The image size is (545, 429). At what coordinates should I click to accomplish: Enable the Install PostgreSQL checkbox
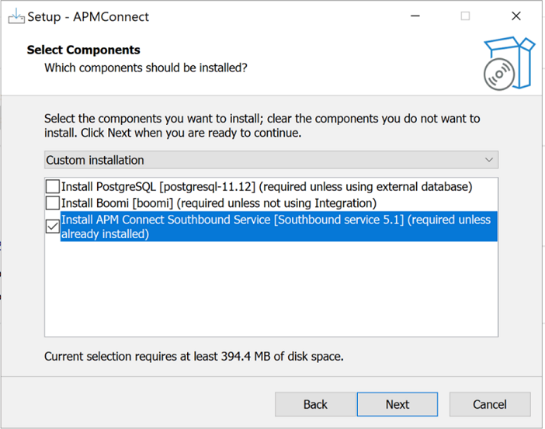click(53, 186)
